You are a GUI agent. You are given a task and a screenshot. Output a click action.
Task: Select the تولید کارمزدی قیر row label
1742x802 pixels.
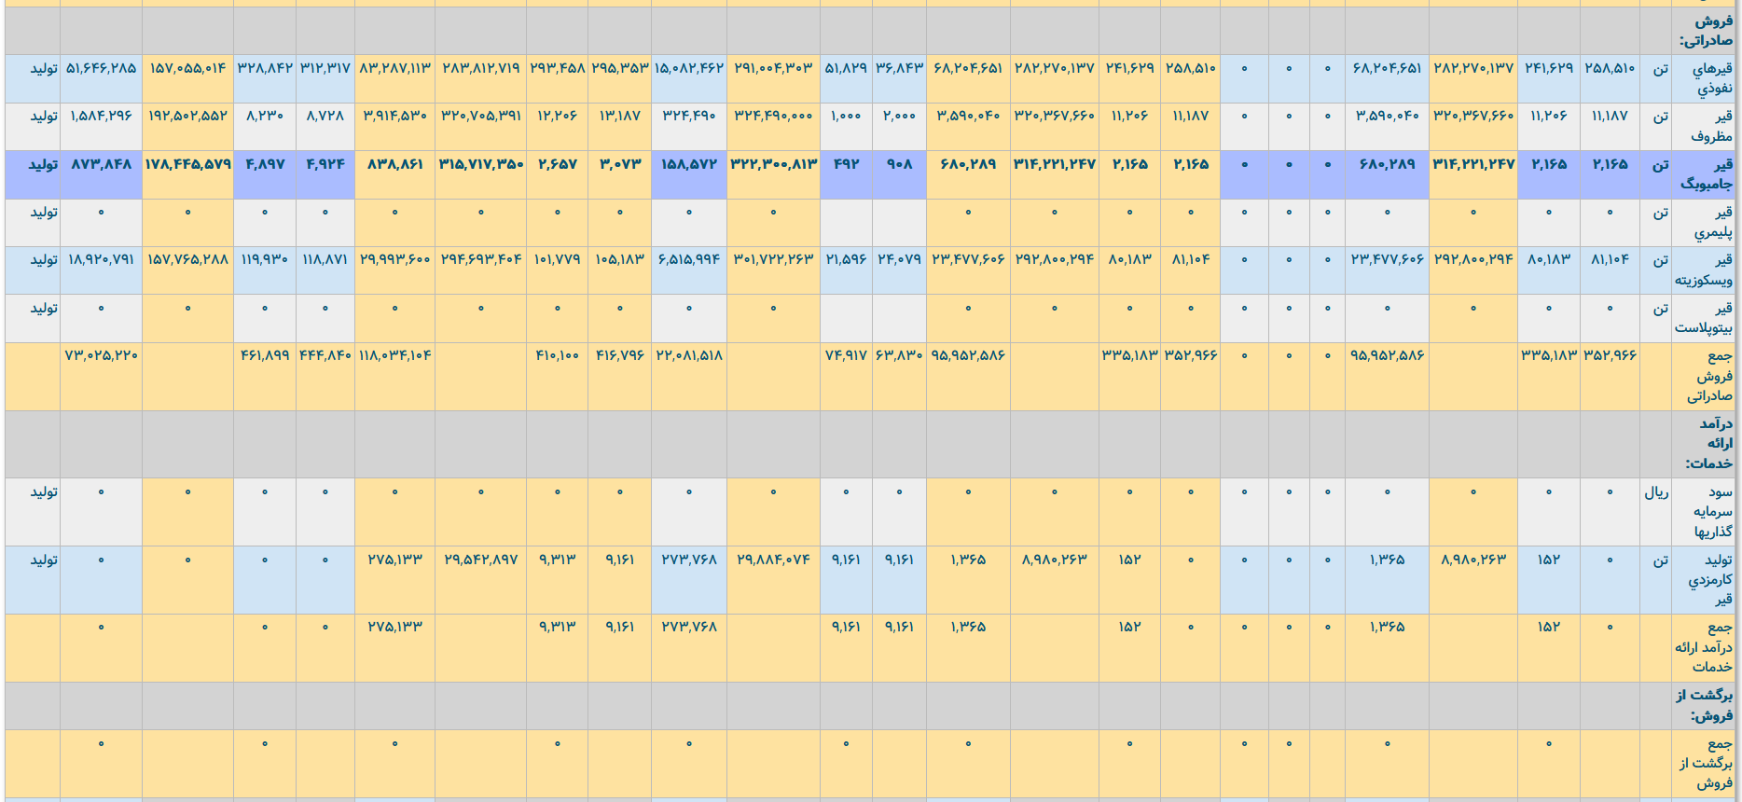(1710, 579)
